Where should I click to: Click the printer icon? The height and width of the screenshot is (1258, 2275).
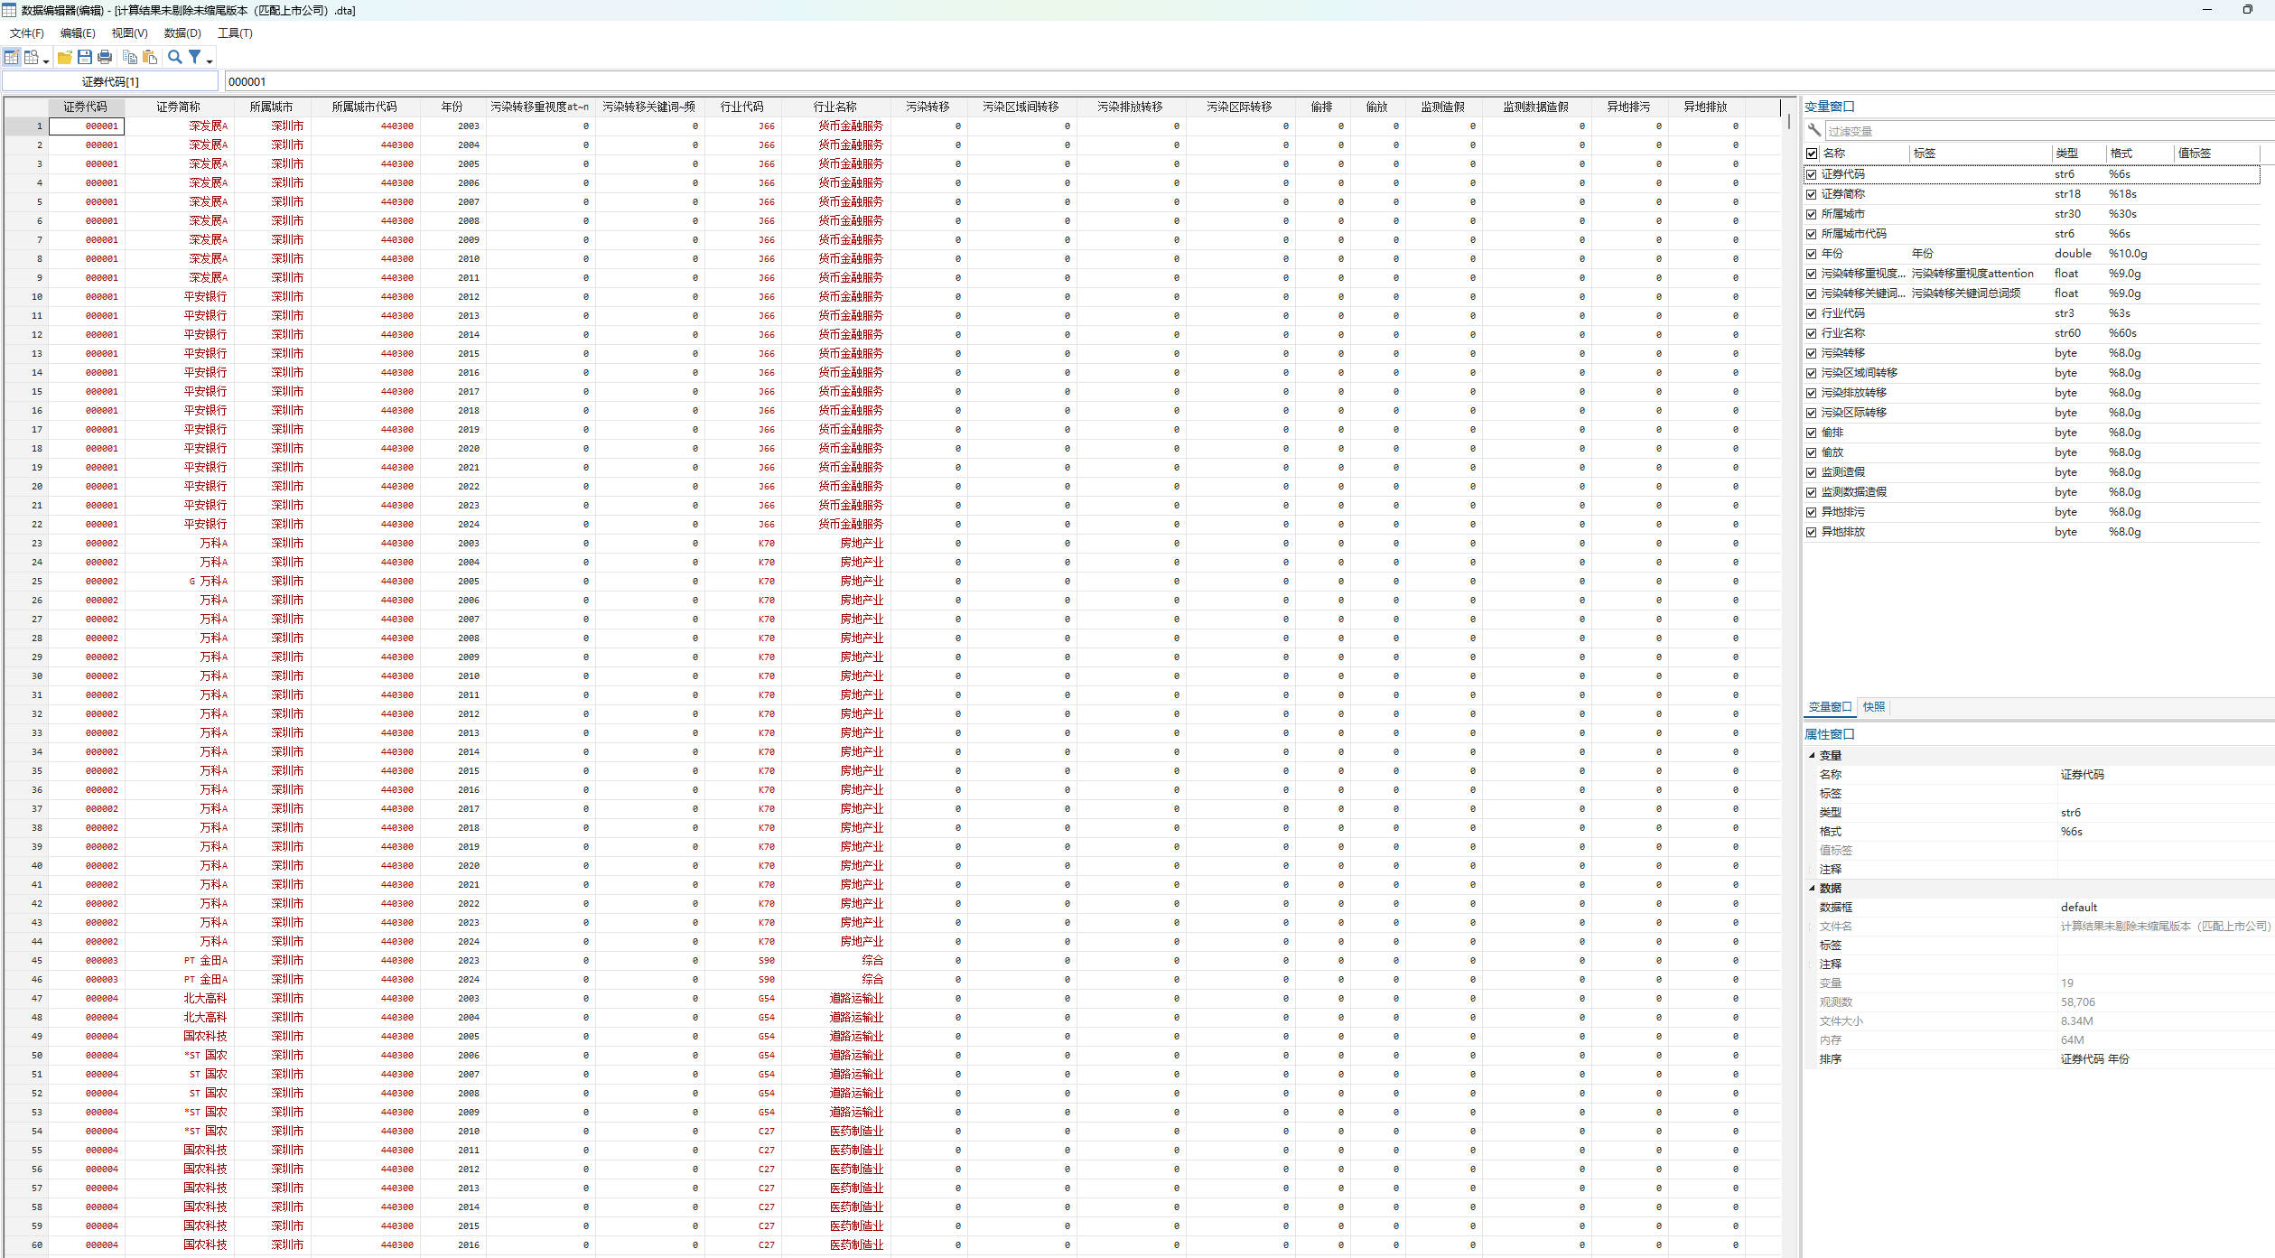click(x=105, y=57)
